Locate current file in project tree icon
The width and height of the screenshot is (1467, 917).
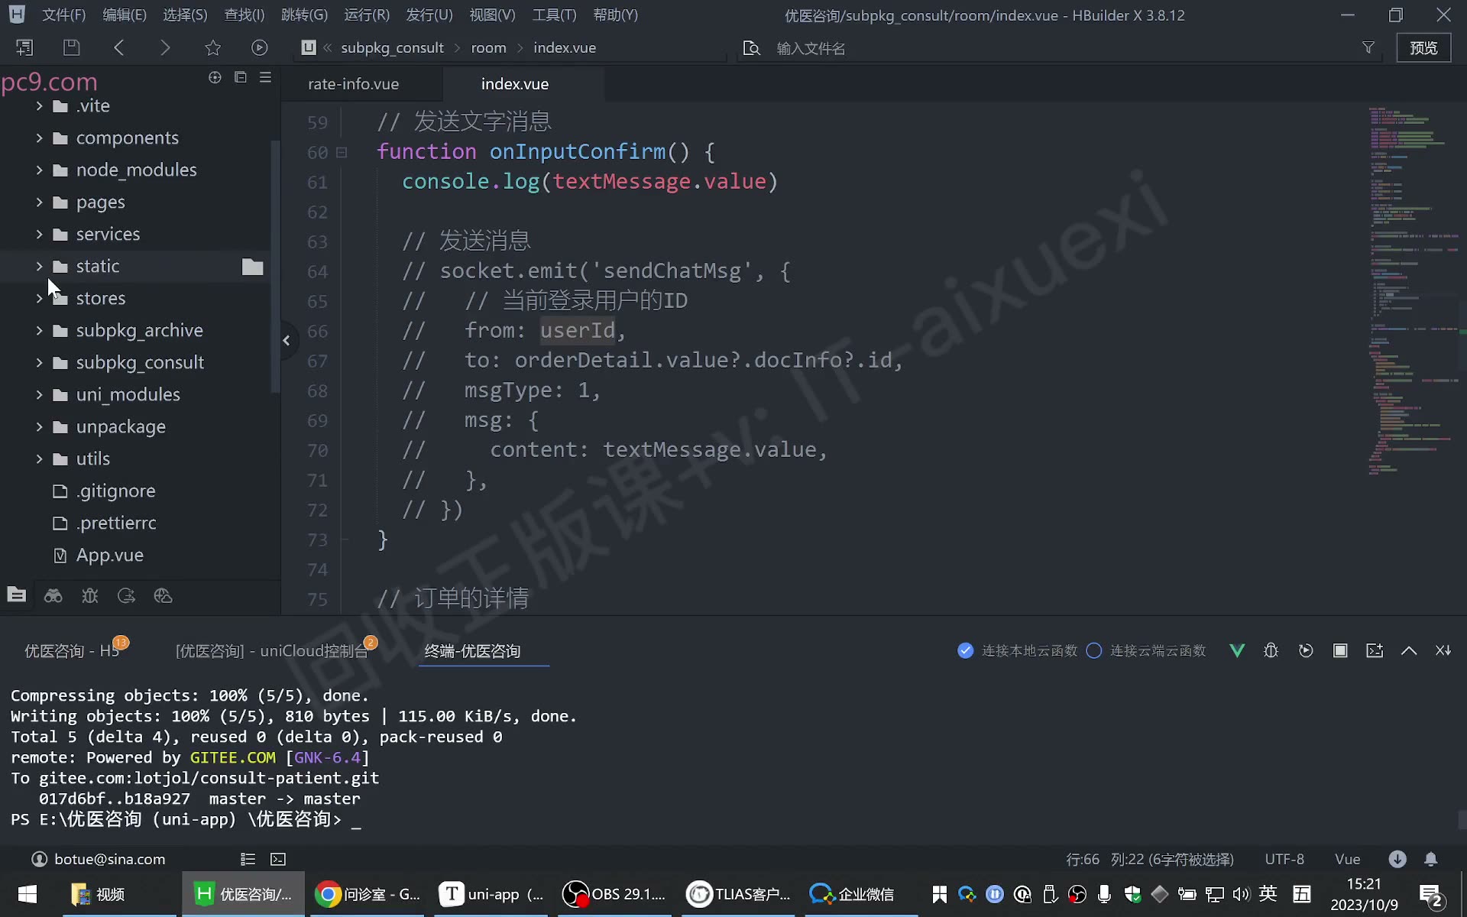[215, 77]
